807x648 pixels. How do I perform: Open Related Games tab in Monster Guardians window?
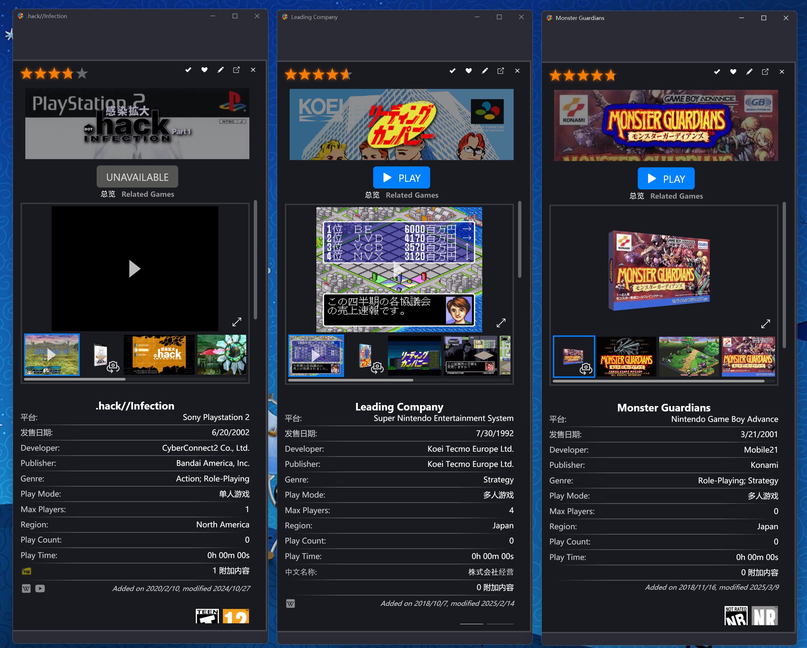[x=677, y=196]
